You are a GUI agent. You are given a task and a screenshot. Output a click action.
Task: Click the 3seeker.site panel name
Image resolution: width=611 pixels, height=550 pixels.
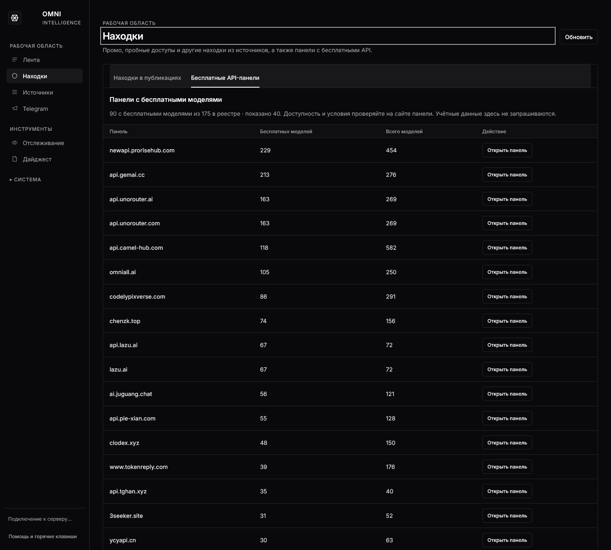[x=126, y=516]
